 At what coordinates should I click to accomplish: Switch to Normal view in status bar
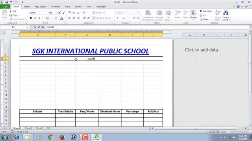click(210, 132)
